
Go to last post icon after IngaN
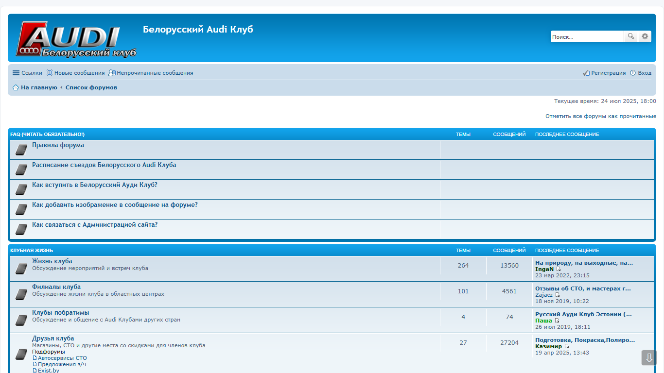coord(559,269)
